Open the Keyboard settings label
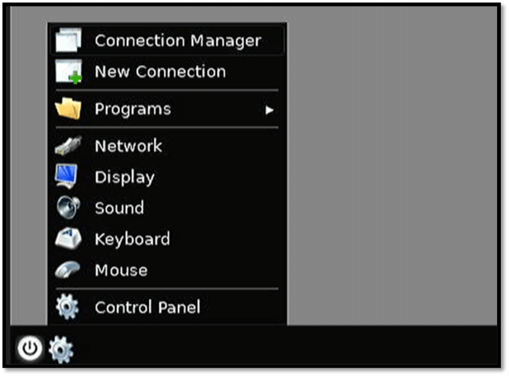 (132, 240)
